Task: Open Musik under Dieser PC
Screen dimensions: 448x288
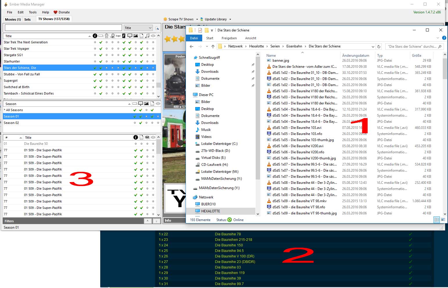Action: coord(206,130)
